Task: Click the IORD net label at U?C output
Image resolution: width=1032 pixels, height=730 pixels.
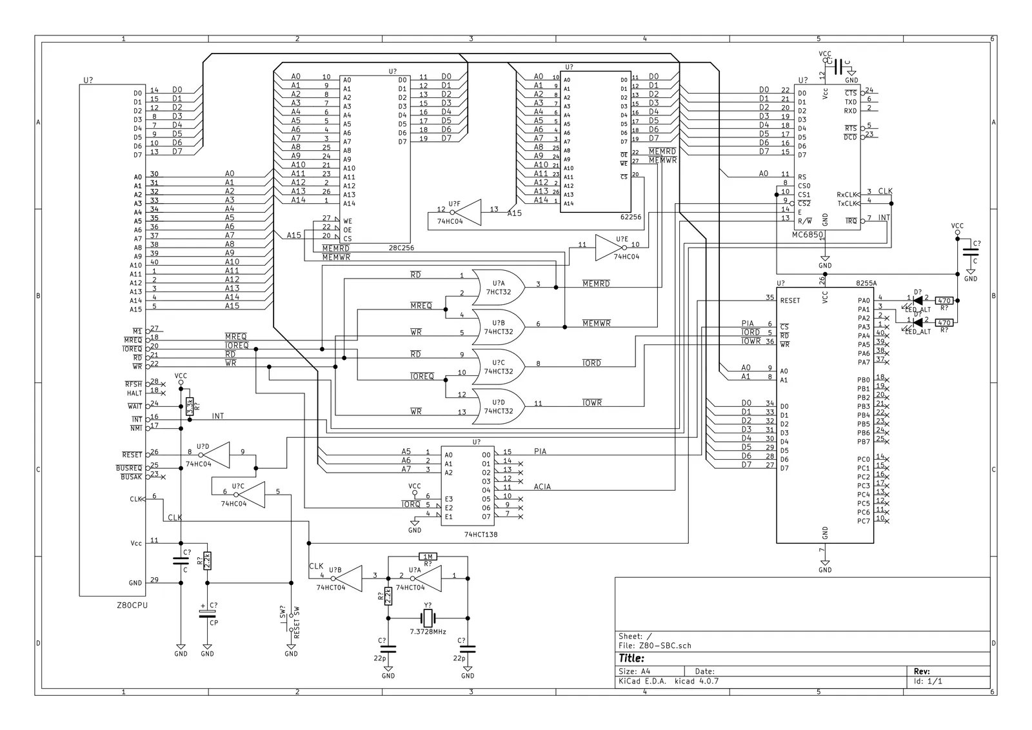Action: click(x=591, y=363)
